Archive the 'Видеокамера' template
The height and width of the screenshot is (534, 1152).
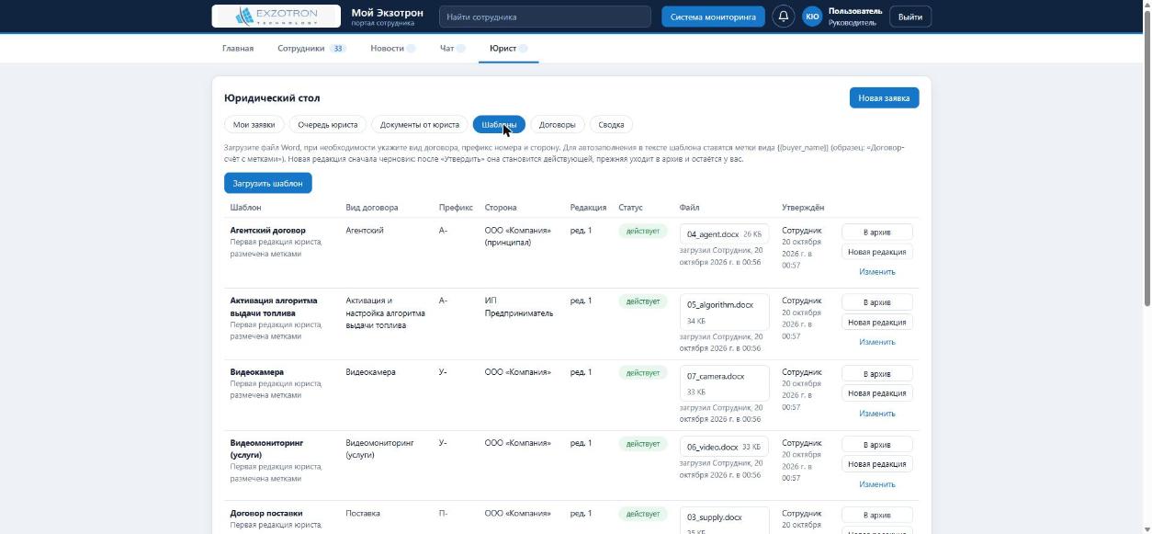877,374
